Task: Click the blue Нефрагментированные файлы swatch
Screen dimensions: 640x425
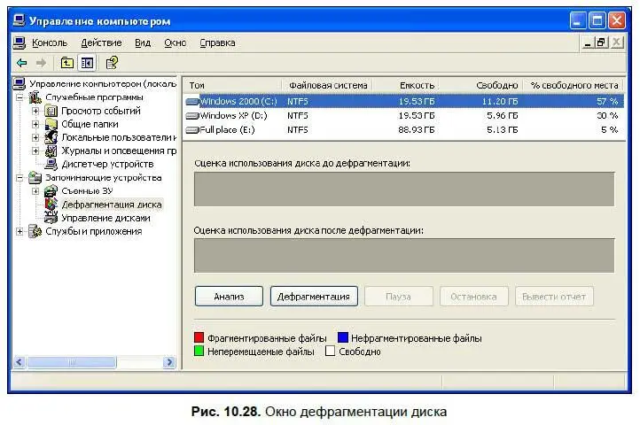Action: 343,337
